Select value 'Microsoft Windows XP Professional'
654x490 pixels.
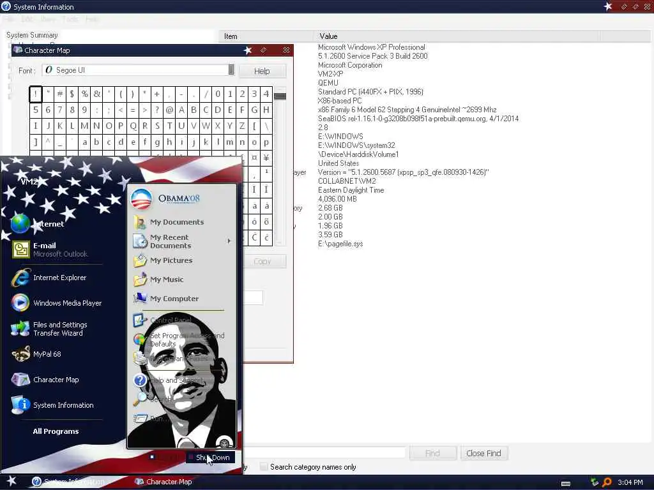point(371,47)
